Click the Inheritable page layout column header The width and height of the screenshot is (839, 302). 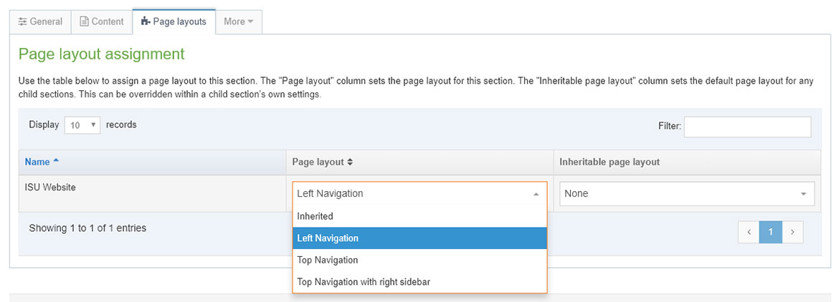point(610,162)
